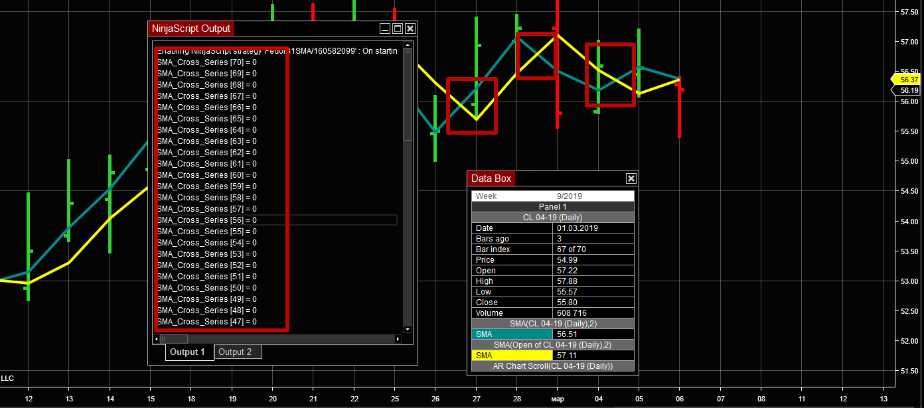This screenshot has height=408, width=924.
Task: Minimize the NinjaScript Output window
Action: pos(384,29)
